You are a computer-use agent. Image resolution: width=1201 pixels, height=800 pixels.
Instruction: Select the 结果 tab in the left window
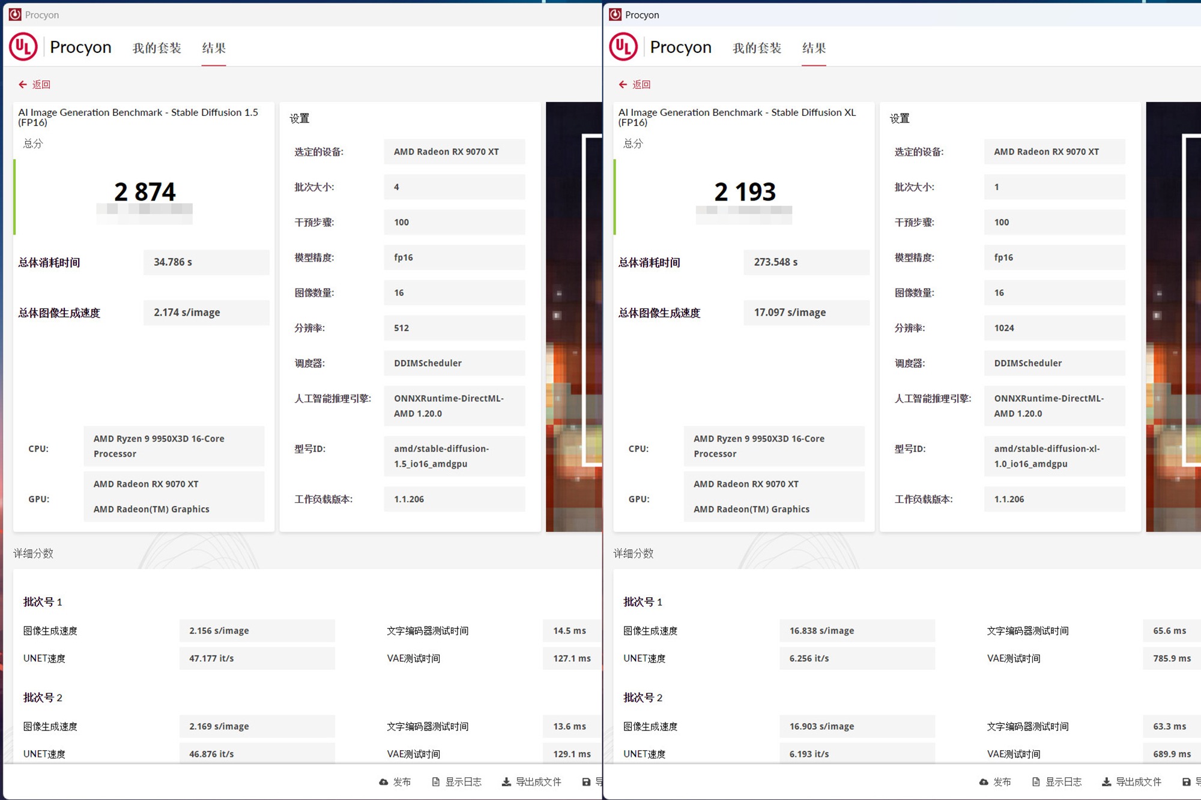(214, 48)
